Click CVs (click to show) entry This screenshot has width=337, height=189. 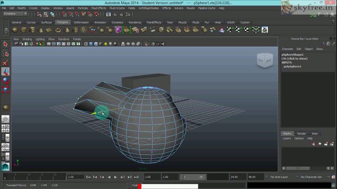click(x=294, y=58)
